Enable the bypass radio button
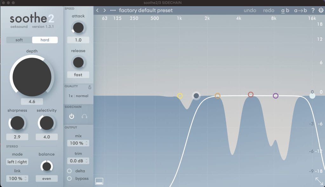Screen dimensions: 325x187 tap(70, 178)
